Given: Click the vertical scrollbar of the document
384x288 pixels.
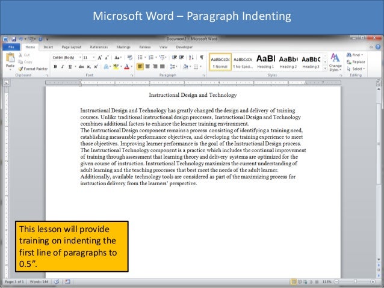Looking at the screenshot, I should [x=379, y=180].
